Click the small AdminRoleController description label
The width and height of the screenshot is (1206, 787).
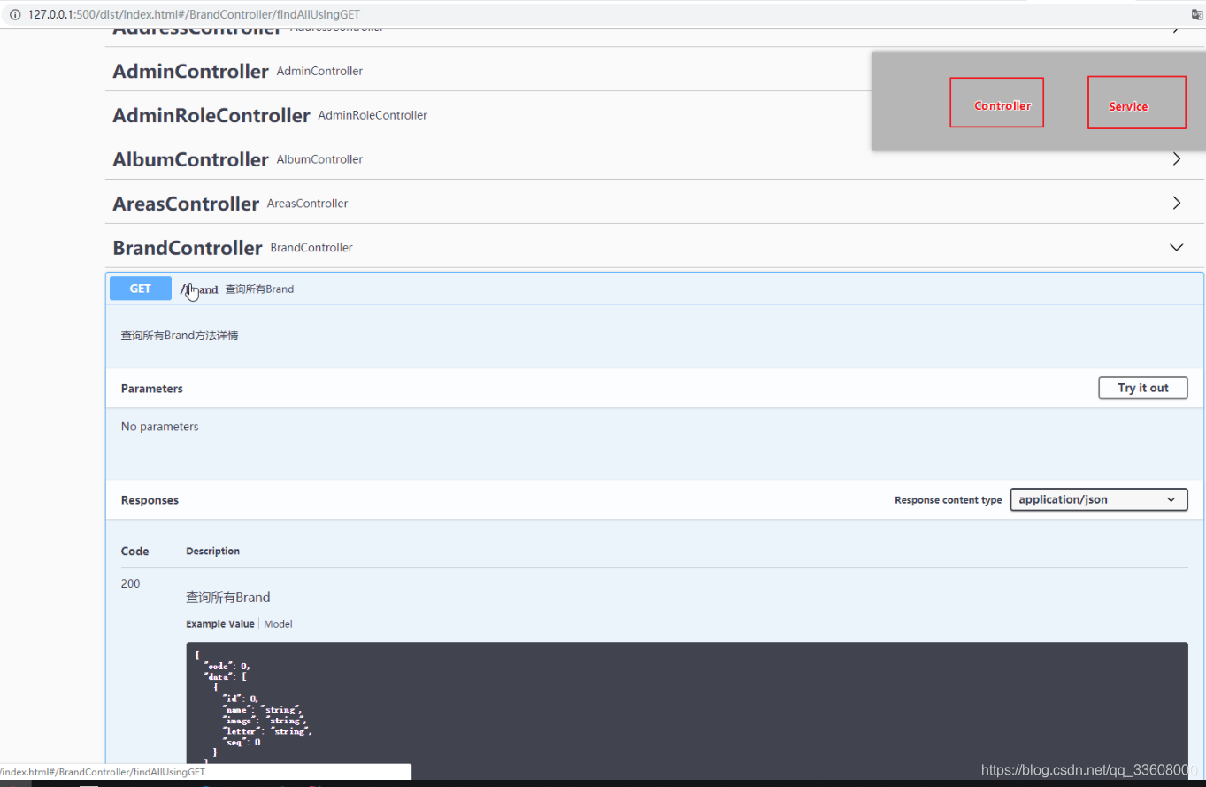pos(373,115)
